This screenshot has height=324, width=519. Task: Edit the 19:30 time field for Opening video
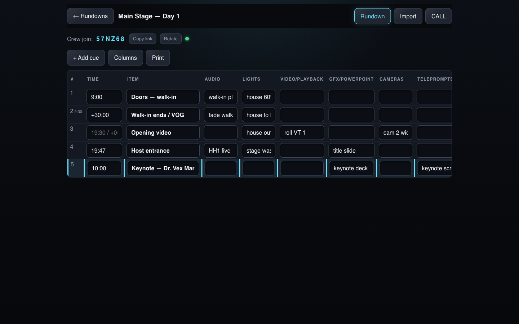[x=104, y=132]
